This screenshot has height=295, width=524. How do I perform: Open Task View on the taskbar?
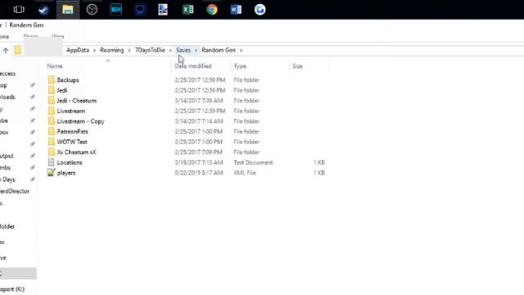click(x=19, y=10)
